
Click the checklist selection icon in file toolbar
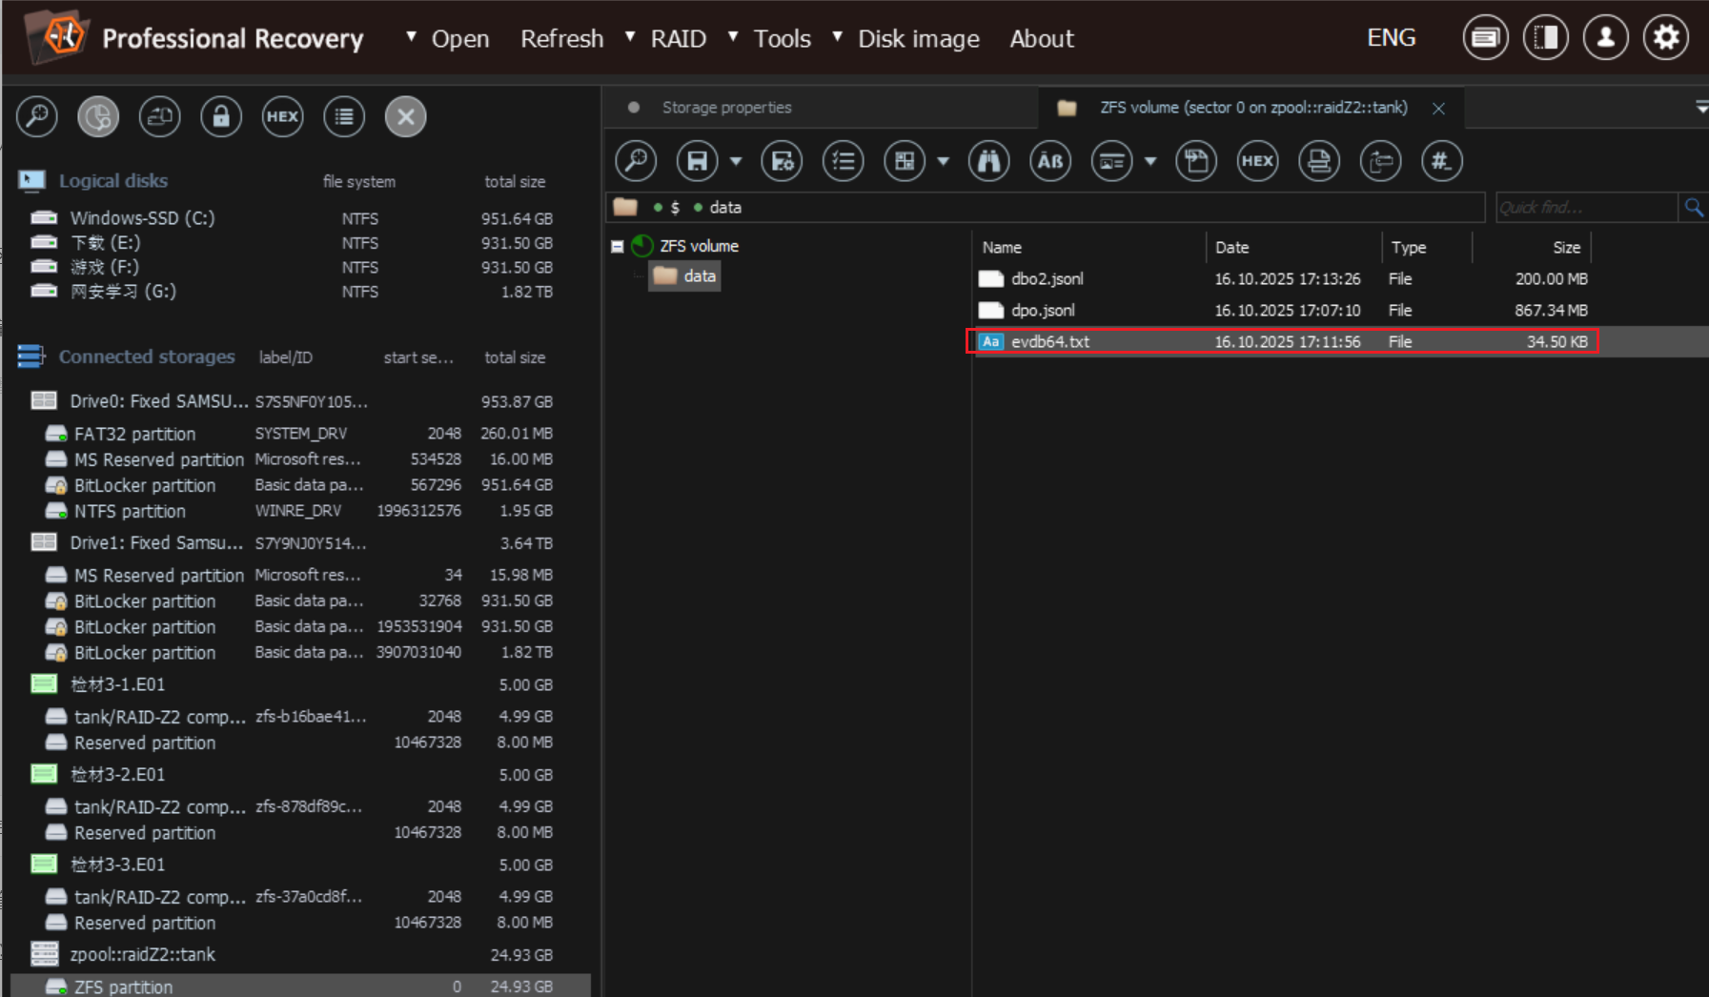843,161
